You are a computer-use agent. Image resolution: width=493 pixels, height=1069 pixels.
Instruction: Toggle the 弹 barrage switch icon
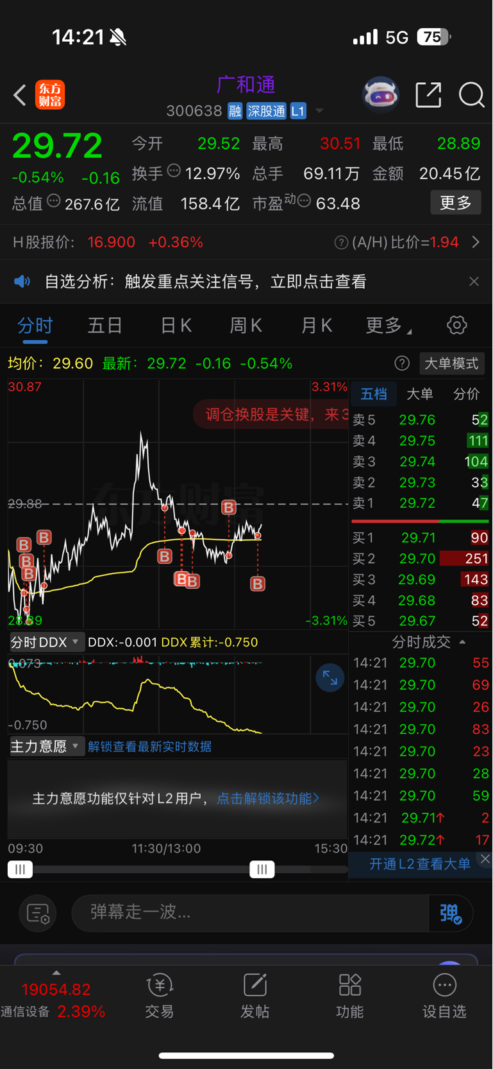click(x=451, y=913)
